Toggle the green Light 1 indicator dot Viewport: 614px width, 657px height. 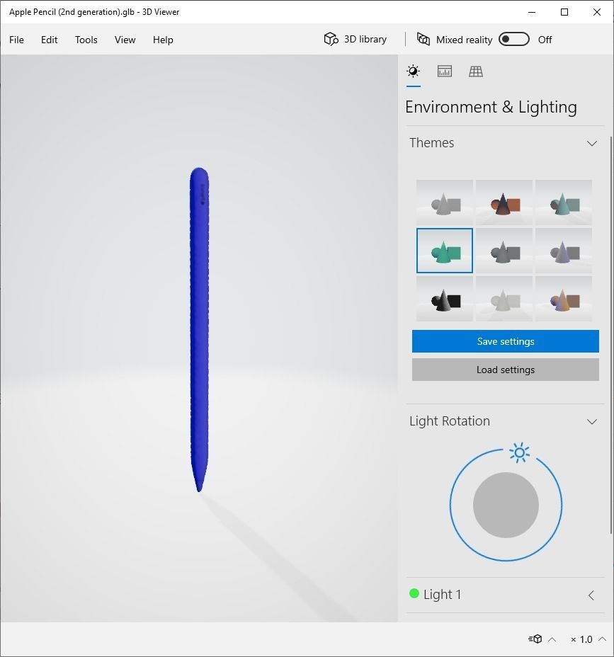click(x=414, y=594)
